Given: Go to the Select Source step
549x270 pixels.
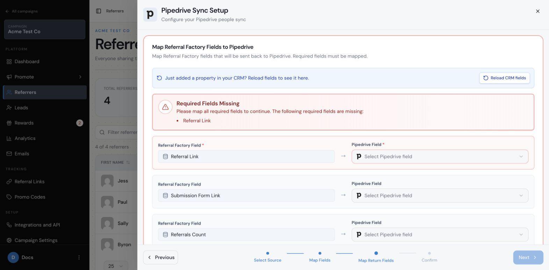Looking at the screenshot, I should tap(268, 257).
